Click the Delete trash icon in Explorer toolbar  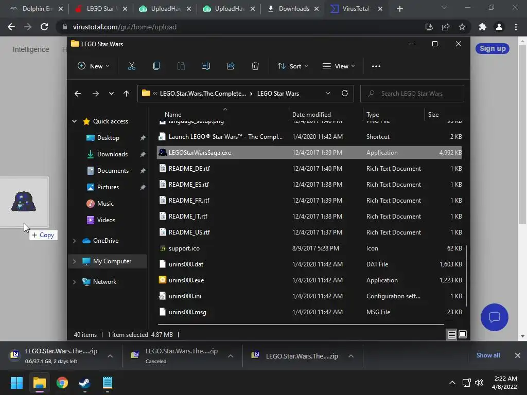tap(255, 66)
